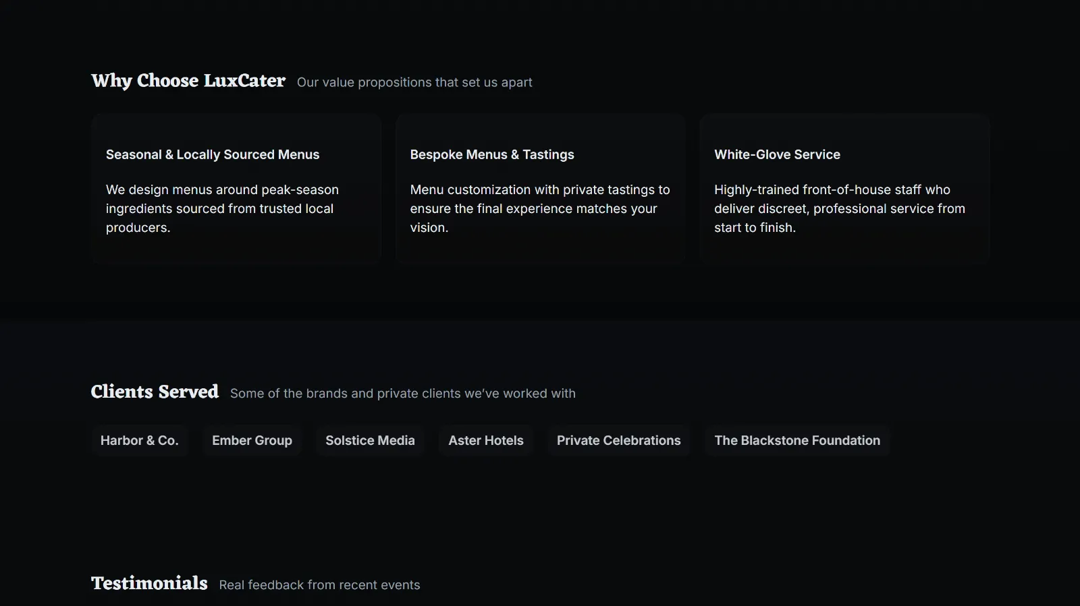
Task: Click the Clients Served section heading
Action: pyautogui.click(x=155, y=392)
